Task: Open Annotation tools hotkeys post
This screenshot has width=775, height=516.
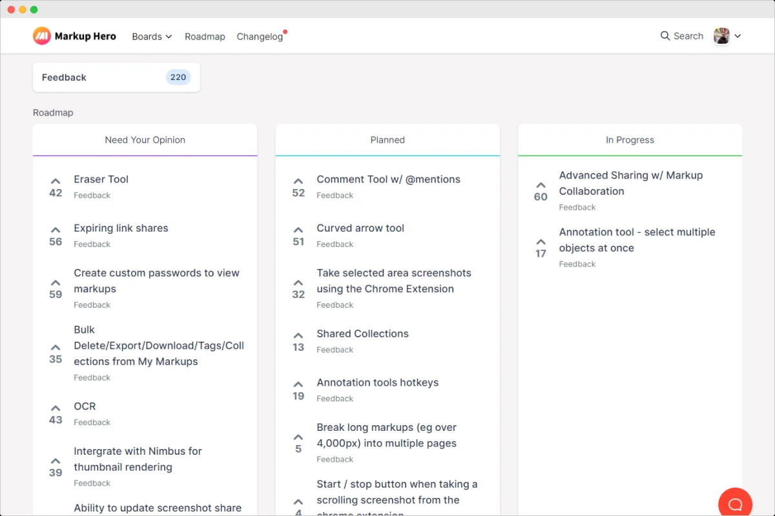Action: point(377,382)
